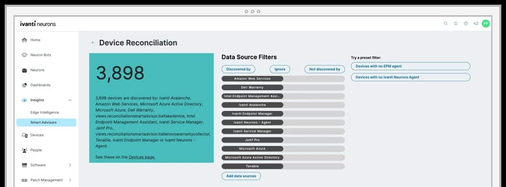Open Edge Intelligence in the sidebar

click(45, 113)
